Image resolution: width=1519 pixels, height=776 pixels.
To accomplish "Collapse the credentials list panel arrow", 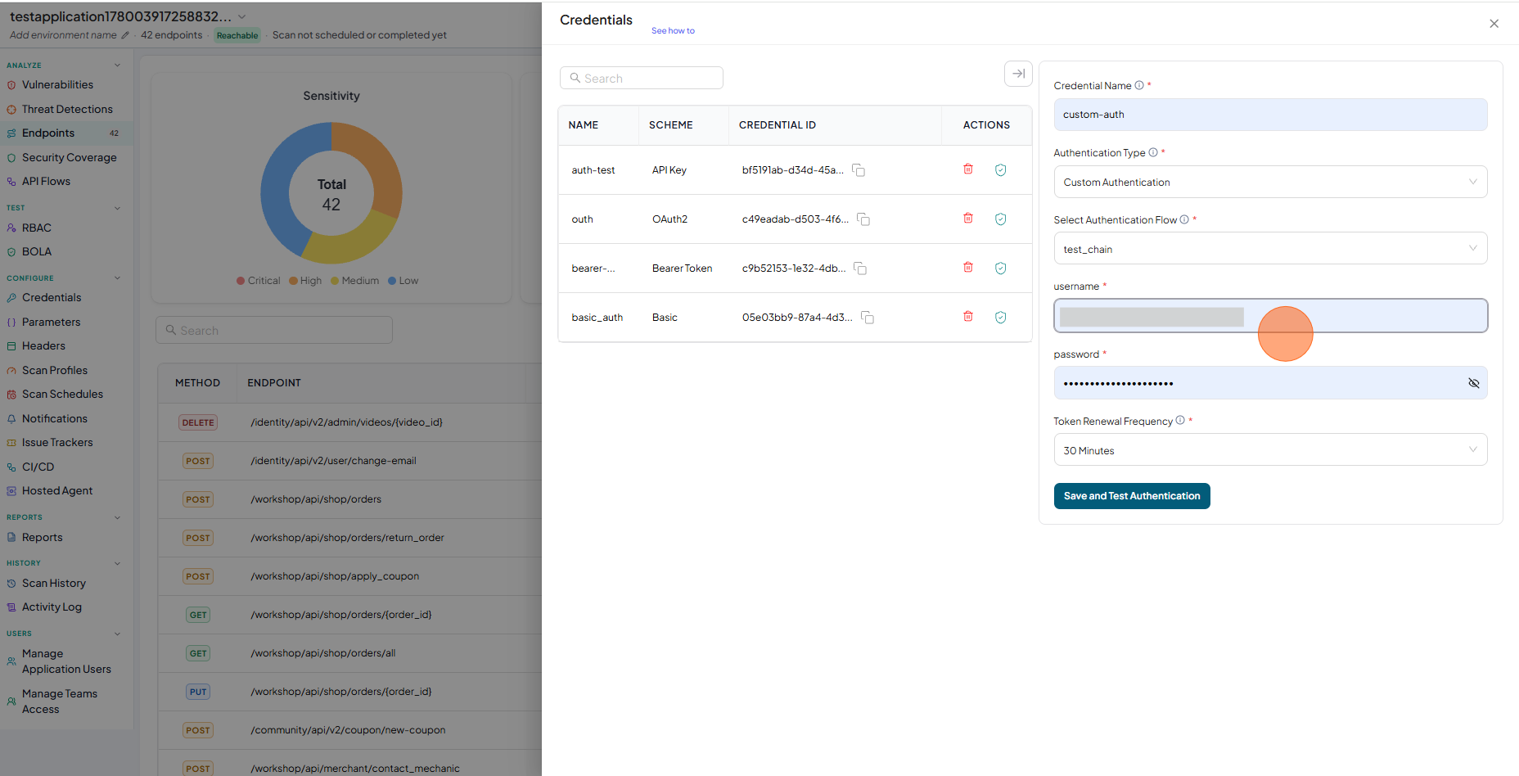I will point(1018,74).
